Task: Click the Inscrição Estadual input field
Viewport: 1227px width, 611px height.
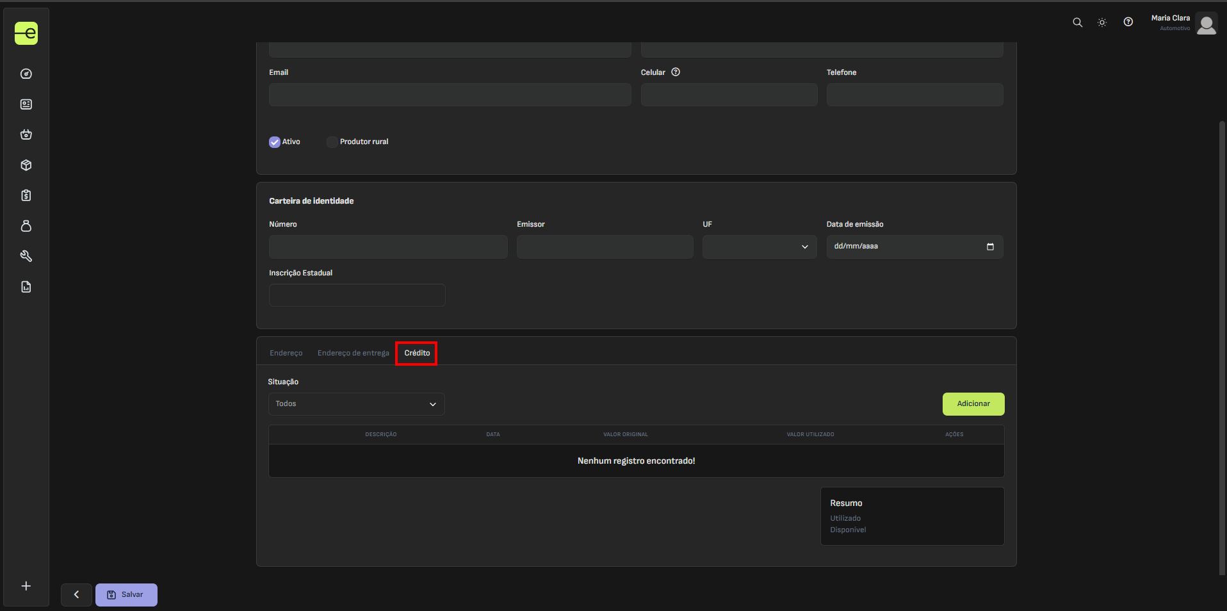Action: tap(357, 295)
